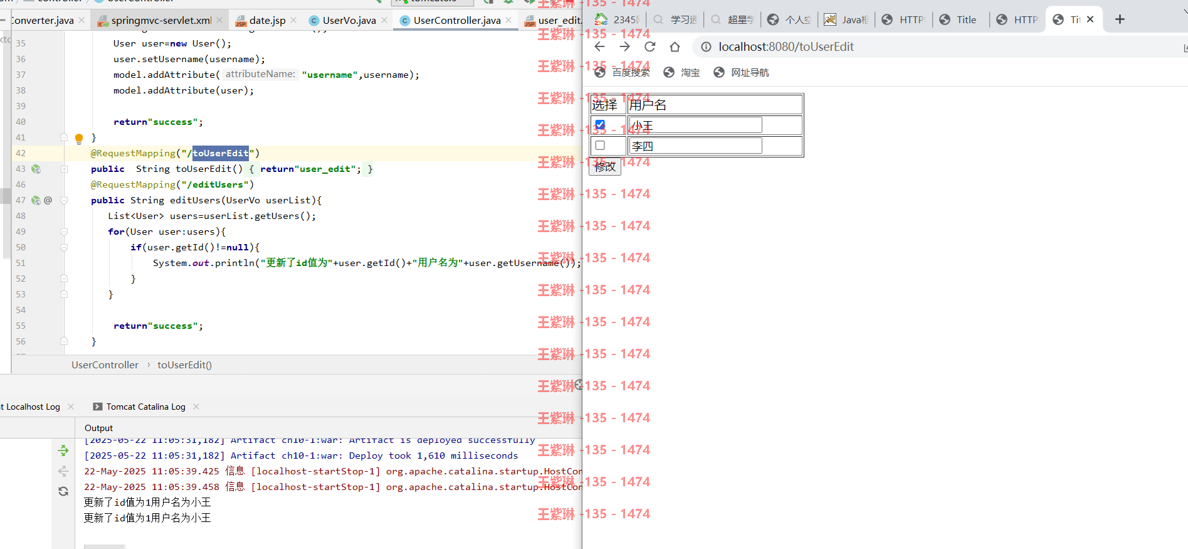Switch to the 2345 browser tab
The width and height of the screenshot is (1188, 549).
pos(617,19)
